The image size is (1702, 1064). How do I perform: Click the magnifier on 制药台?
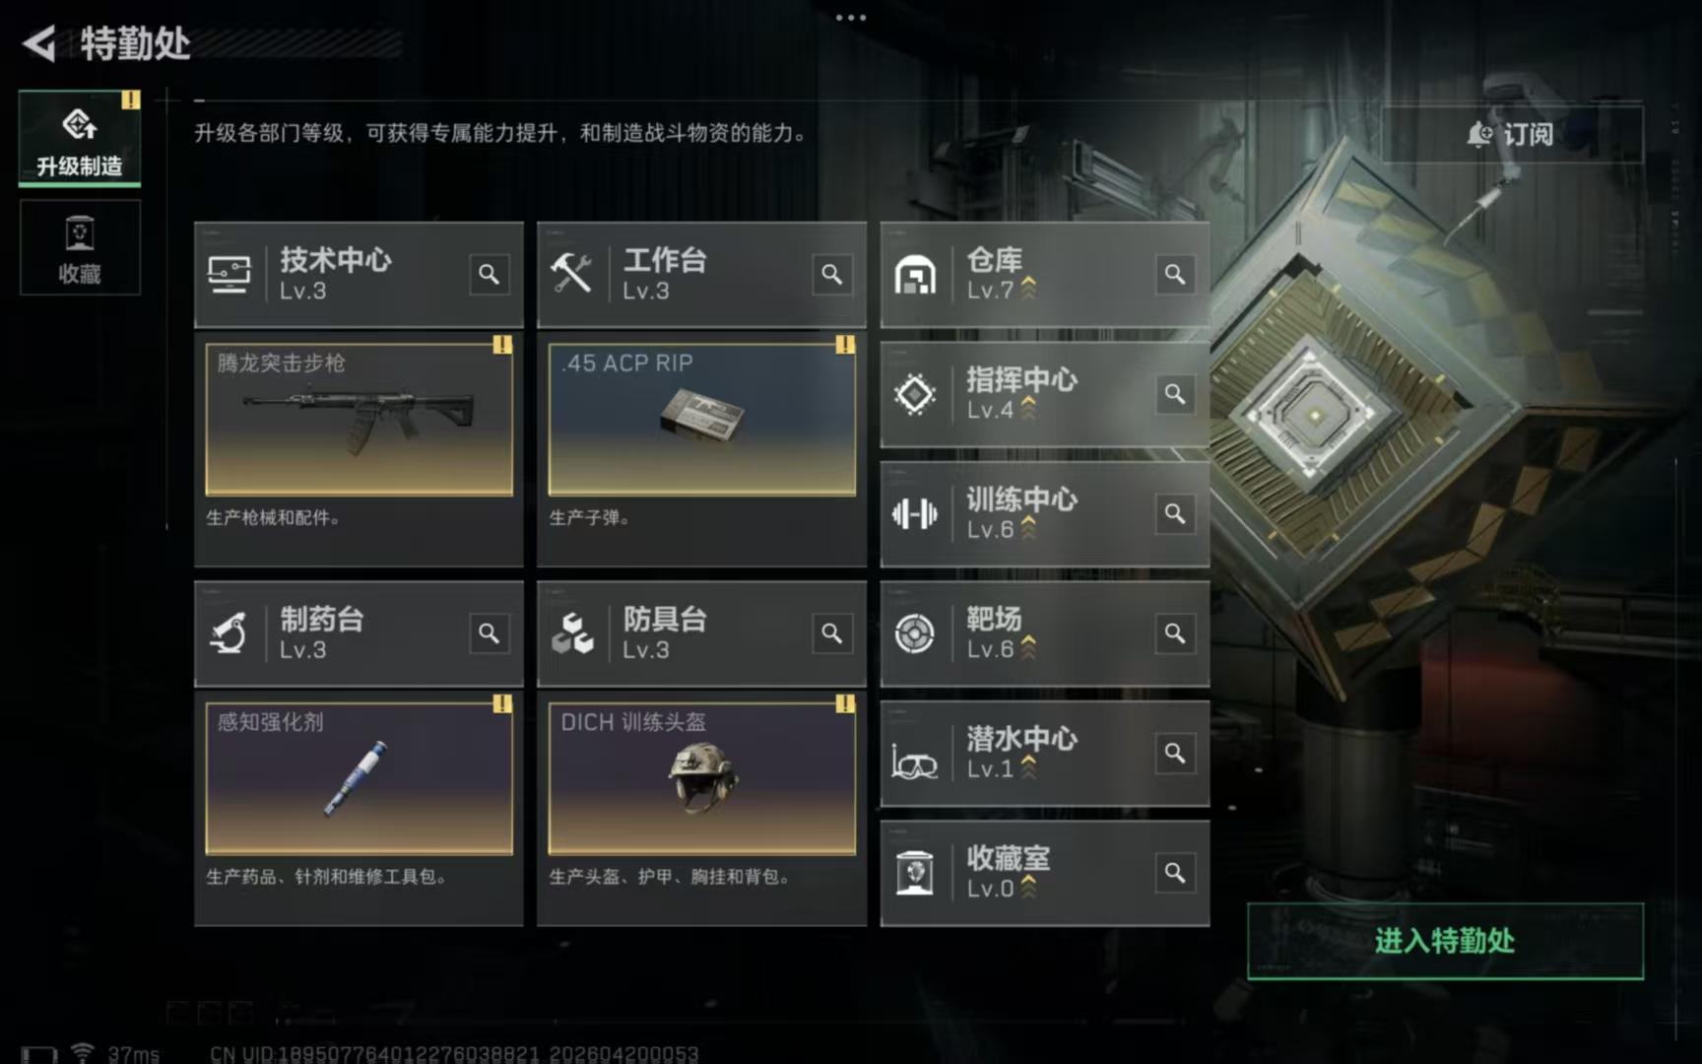pyautogui.click(x=489, y=633)
